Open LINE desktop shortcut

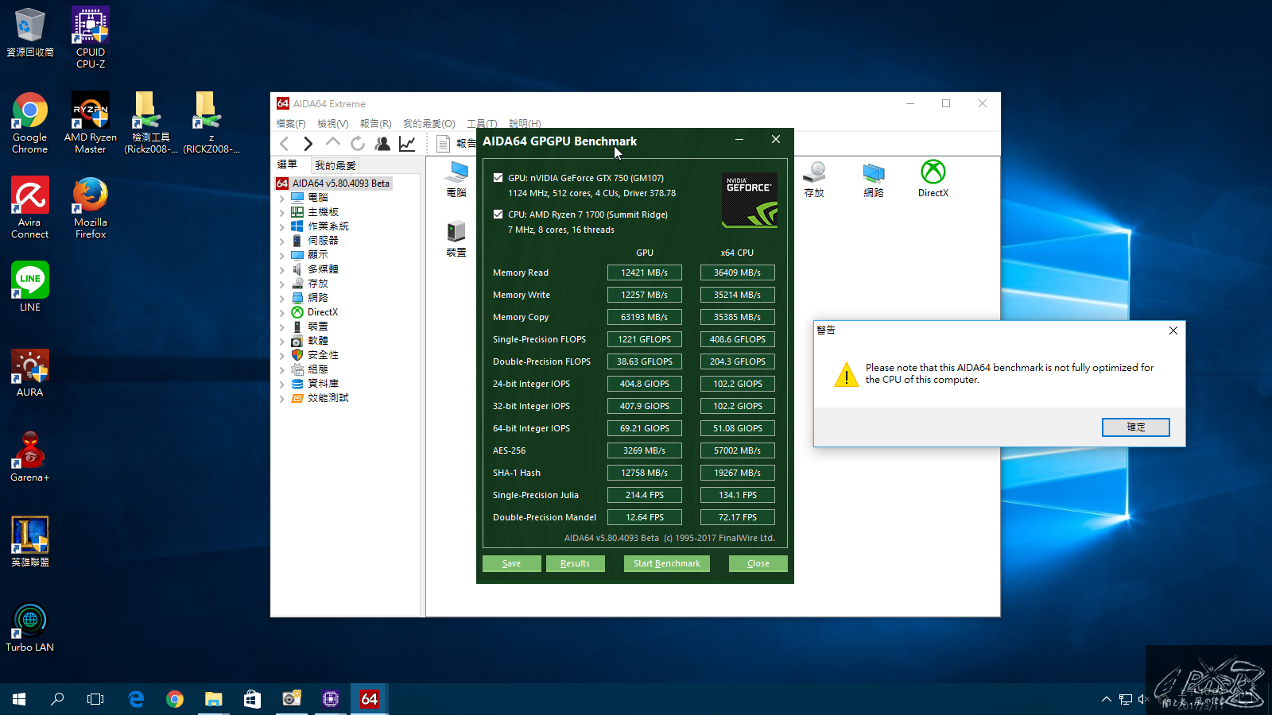[30, 287]
